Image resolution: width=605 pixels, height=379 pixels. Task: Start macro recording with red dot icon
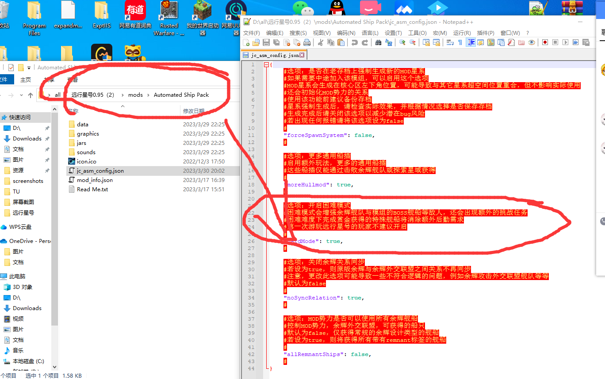tap(545, 42)
